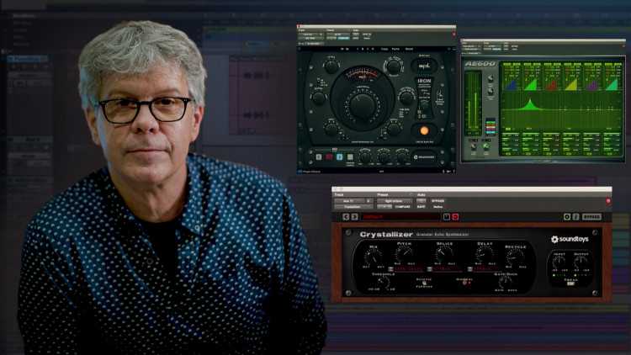Open the Pitch tempo-sync menu button
Screen dimensions: 631x355
[390, 269]
